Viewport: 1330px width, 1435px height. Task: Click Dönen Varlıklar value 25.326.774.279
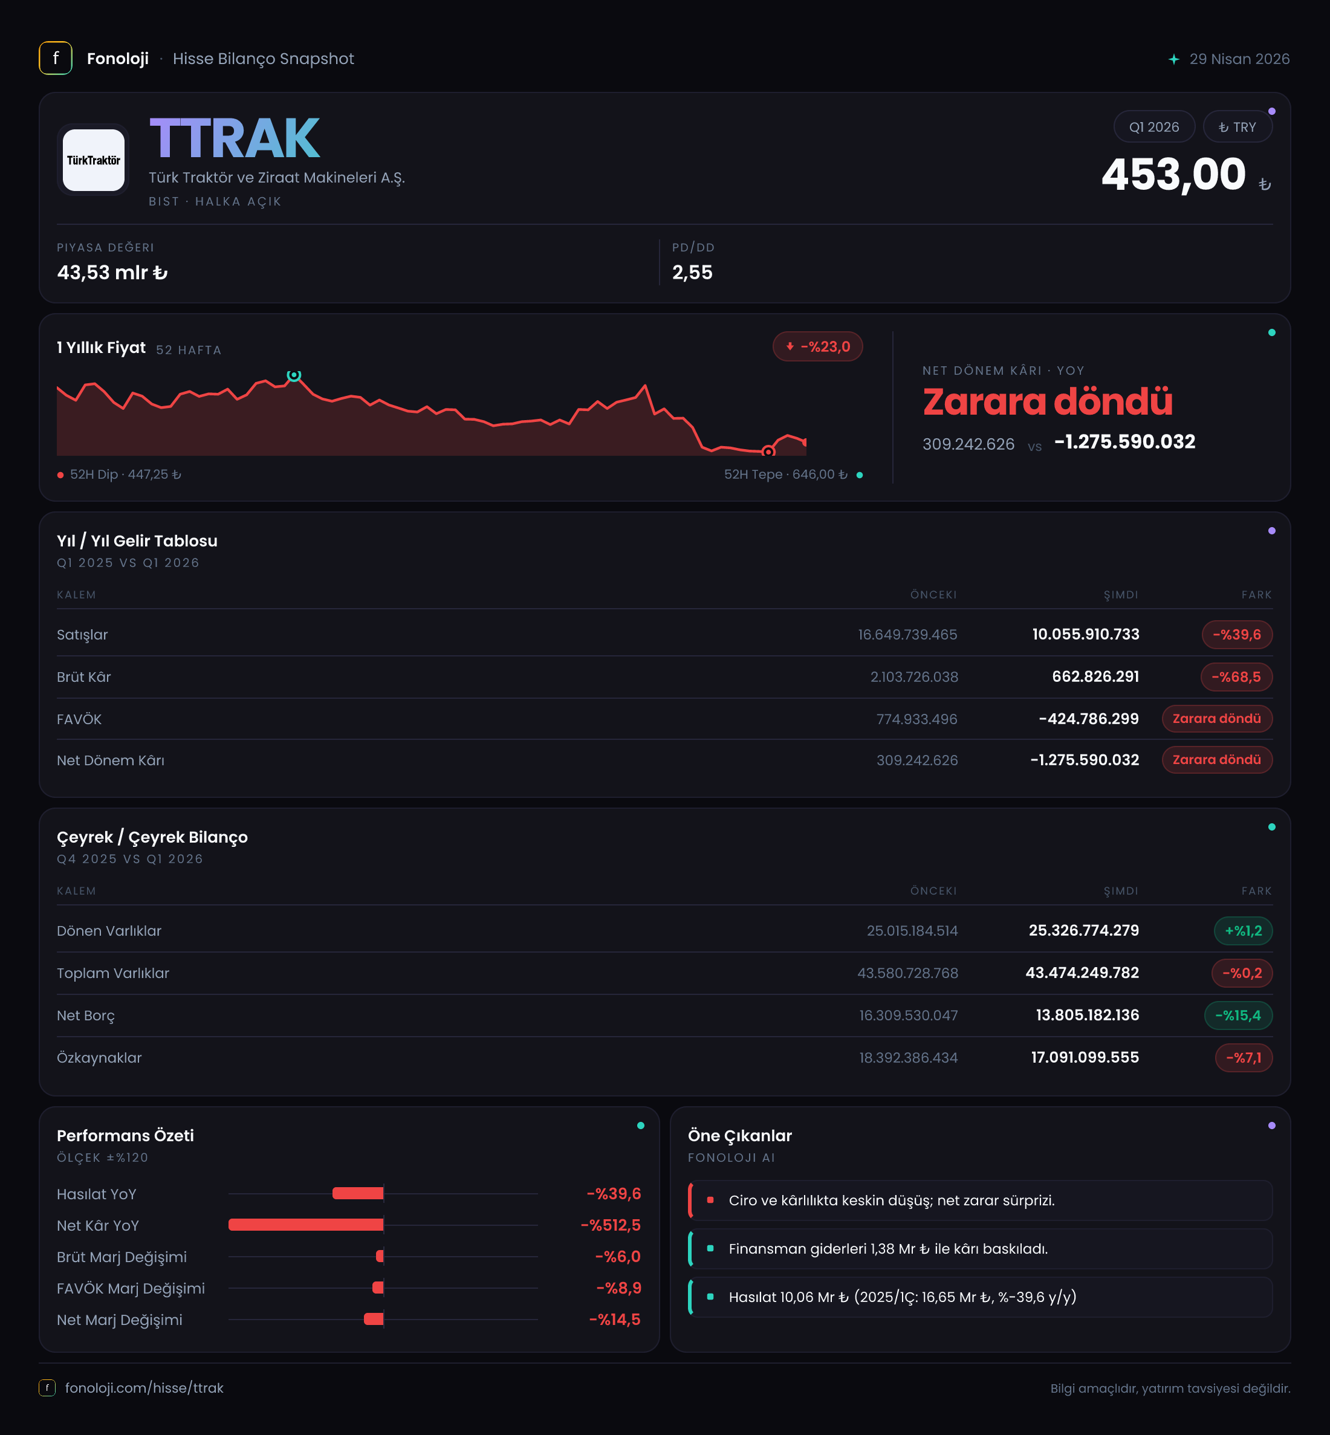point(1084,930)
